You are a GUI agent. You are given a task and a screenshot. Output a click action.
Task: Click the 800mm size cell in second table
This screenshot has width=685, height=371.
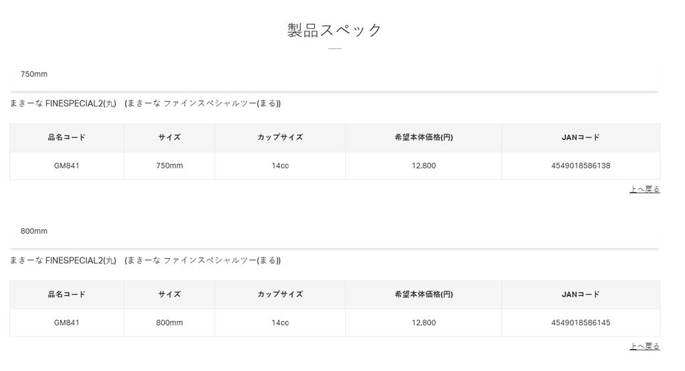(169, 323)
